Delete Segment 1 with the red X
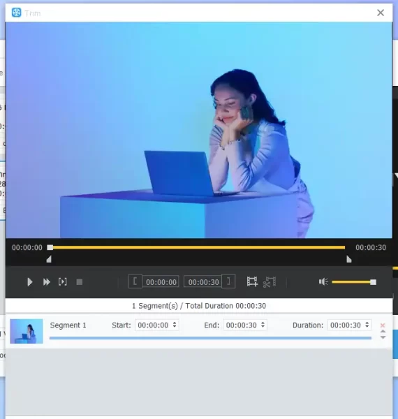 click(383, 325)
